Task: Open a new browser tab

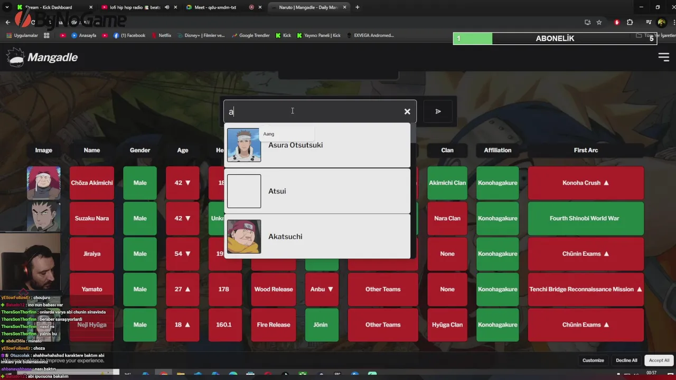Action: pyautogui.click(x=358, y=7)
